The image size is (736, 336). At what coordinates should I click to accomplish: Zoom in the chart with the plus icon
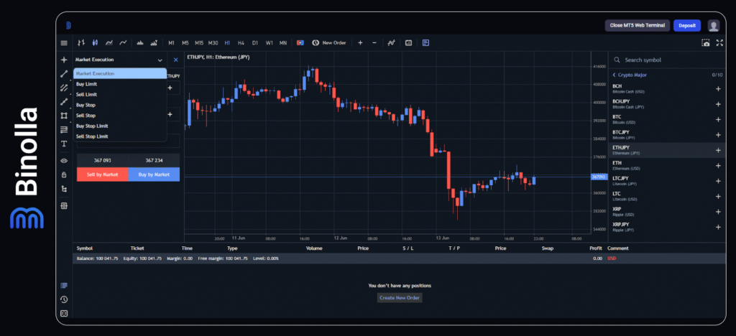point(360,43)
